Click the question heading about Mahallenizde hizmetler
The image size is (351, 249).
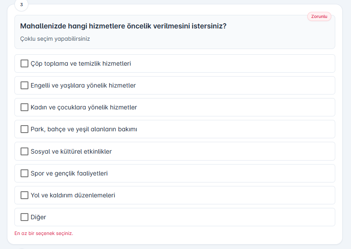(123, 26)
